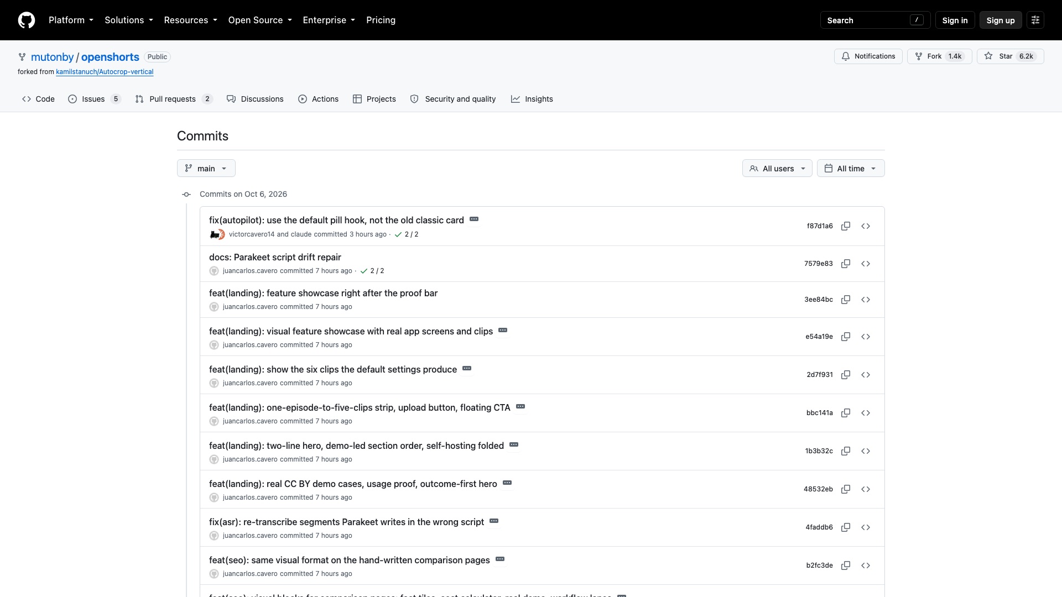Copy full SHA for commit 48532eb
Viewport: 1062px width, 597px height.
point(846,489)
